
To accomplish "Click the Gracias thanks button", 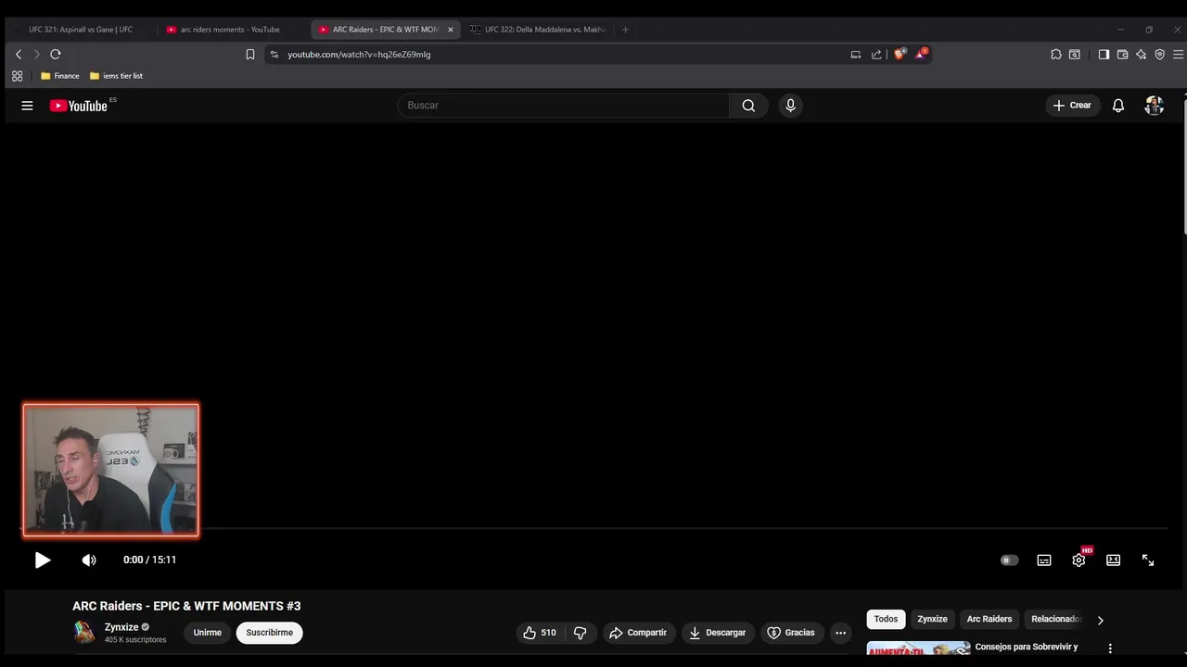I will pos(791,633).
